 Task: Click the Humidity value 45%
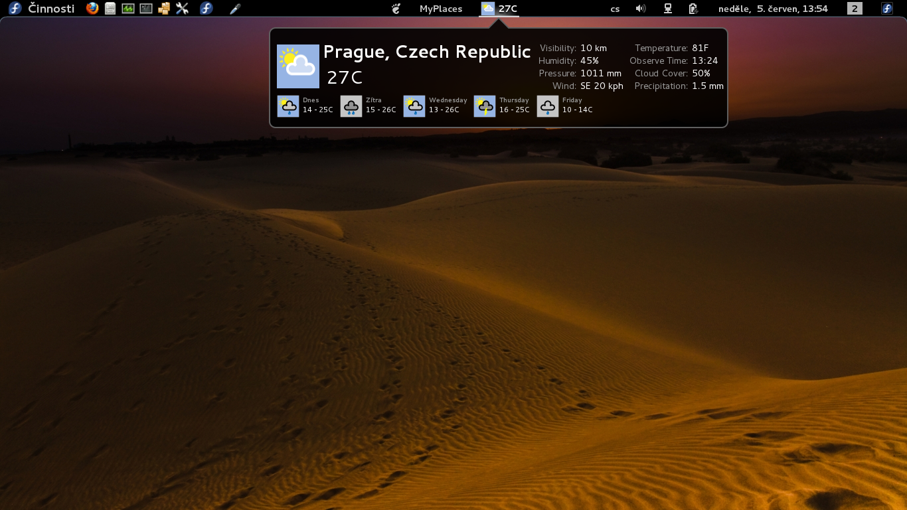pyautogui.click(x=590, y=61)
